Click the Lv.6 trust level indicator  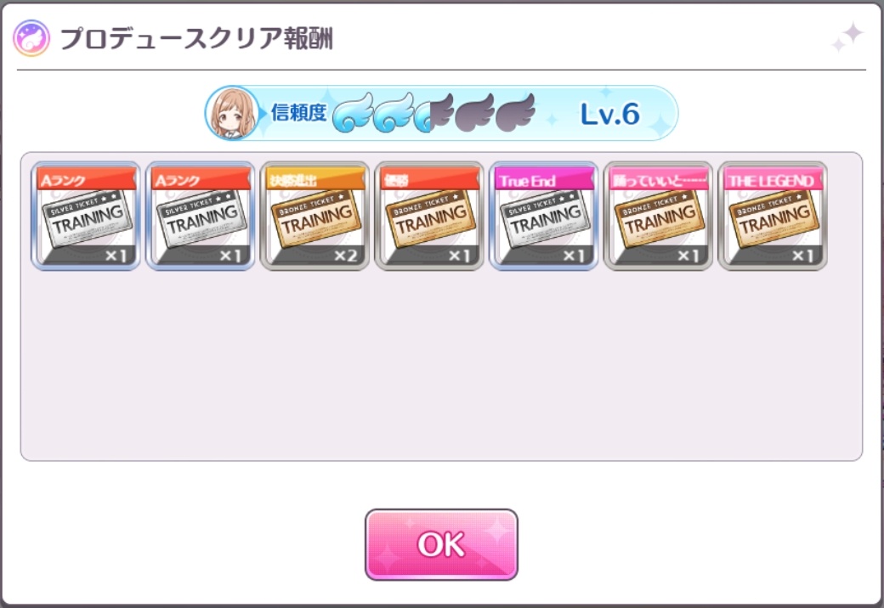point(610,115)
